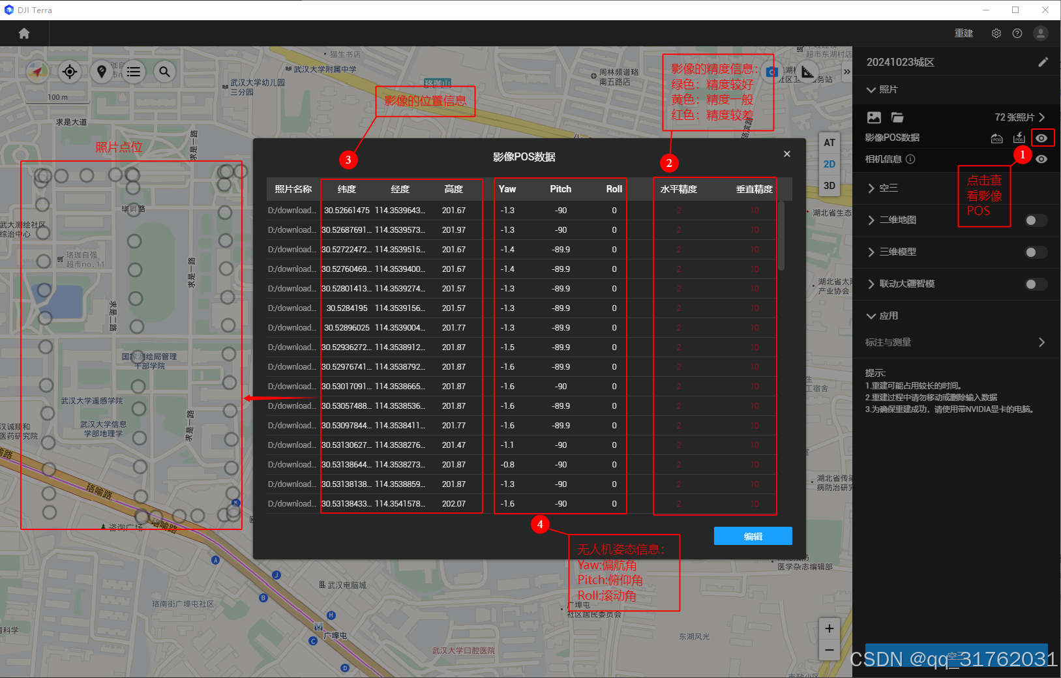Click the Yaw value -1.5
The image size is (1061, 678).
[507, 347]
